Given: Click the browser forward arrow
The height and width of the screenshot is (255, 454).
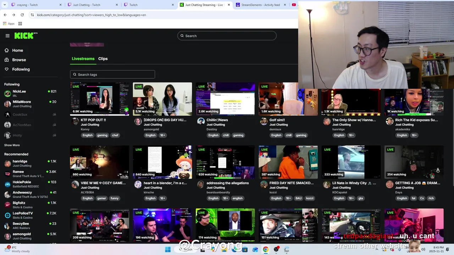Looking at the screenshot, I should pos(13,15).
